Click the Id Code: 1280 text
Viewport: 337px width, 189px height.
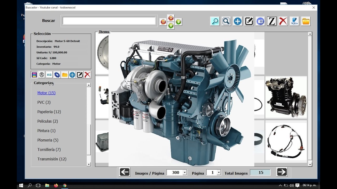pyautogui.click(x=46, y=58)
